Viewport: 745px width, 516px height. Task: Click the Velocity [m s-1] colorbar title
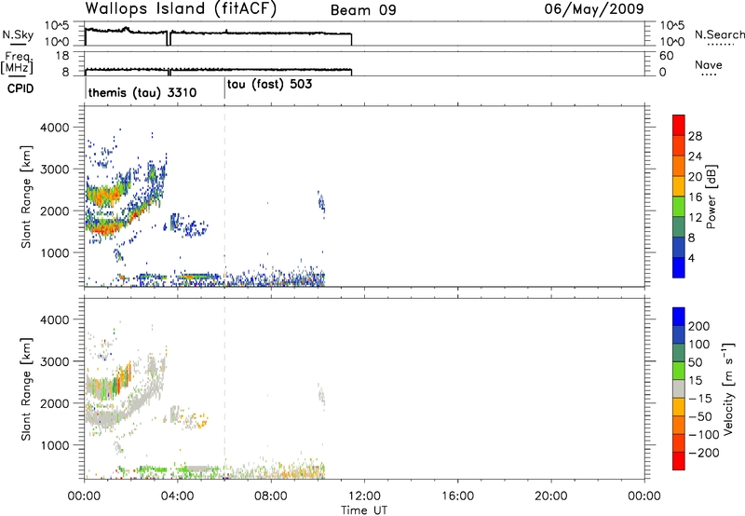coord(728,388)
